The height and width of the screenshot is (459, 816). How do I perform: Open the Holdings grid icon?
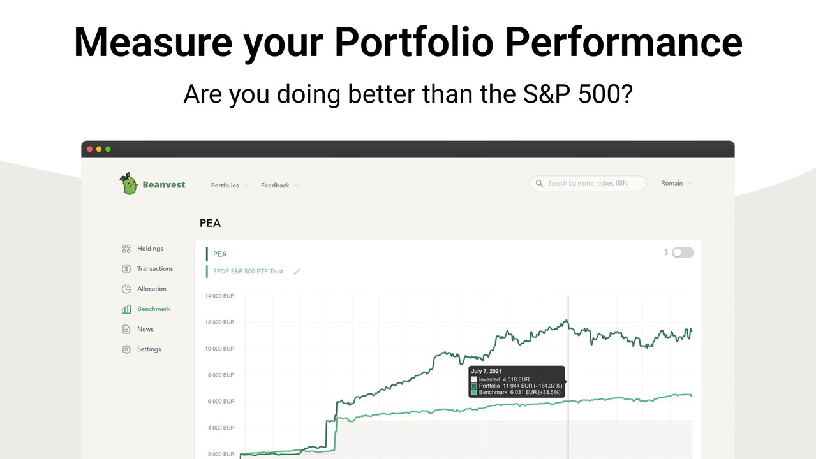pyautogui.click(x=126, y=249)
